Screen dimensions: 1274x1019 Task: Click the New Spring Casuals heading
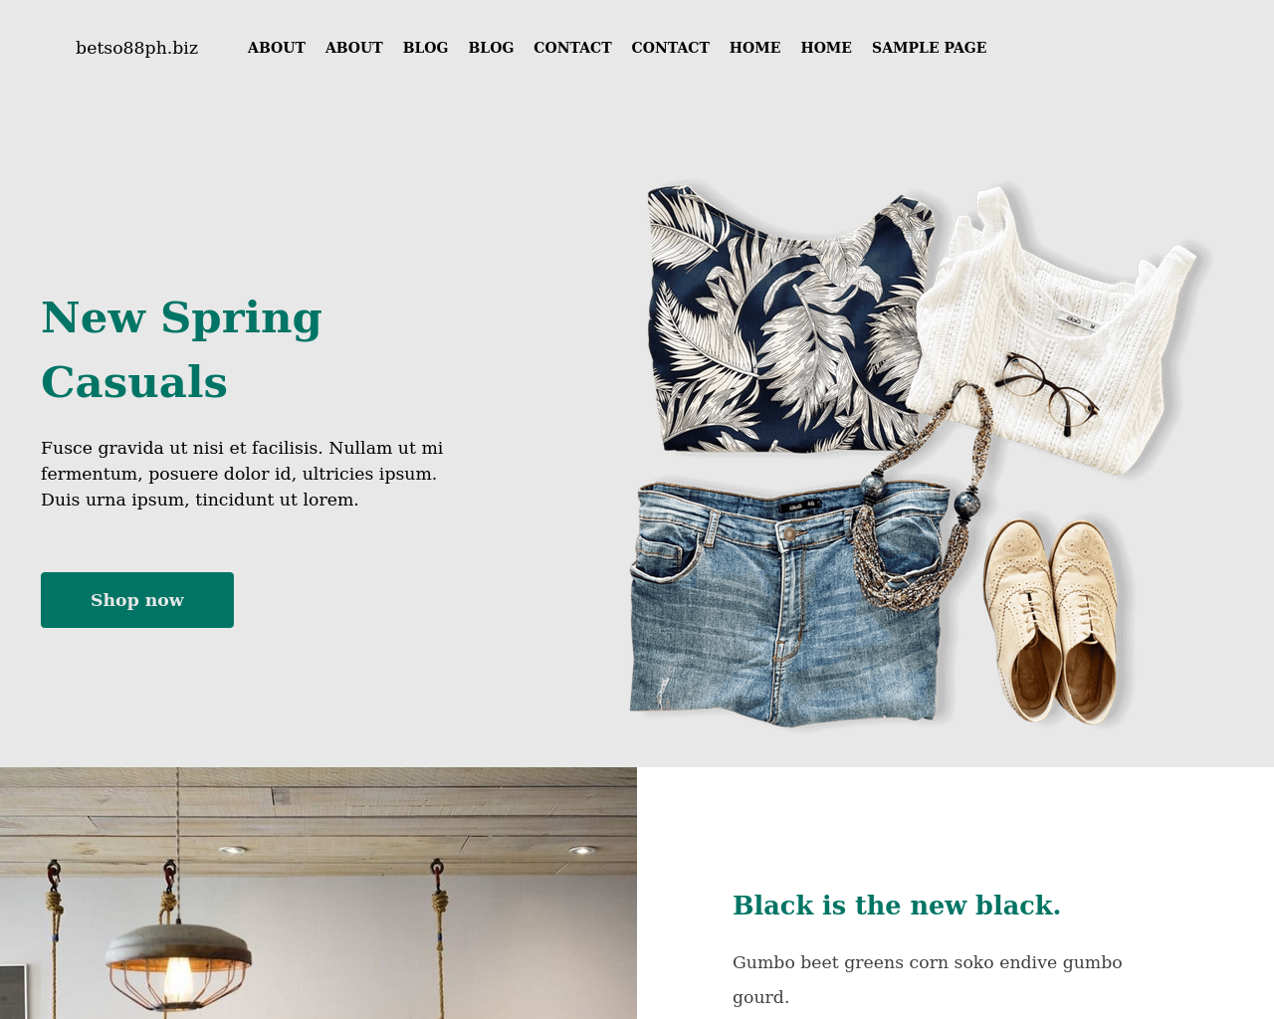click(x=182, y=349)
